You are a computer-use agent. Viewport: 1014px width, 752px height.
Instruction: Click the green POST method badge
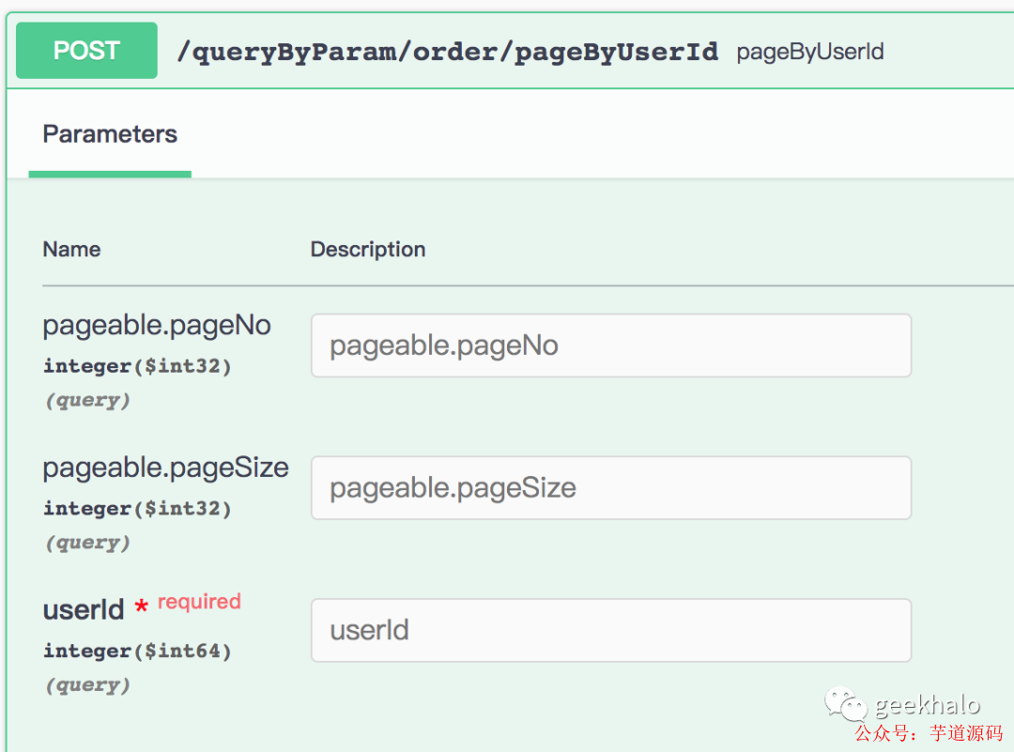tap(86, 51)
